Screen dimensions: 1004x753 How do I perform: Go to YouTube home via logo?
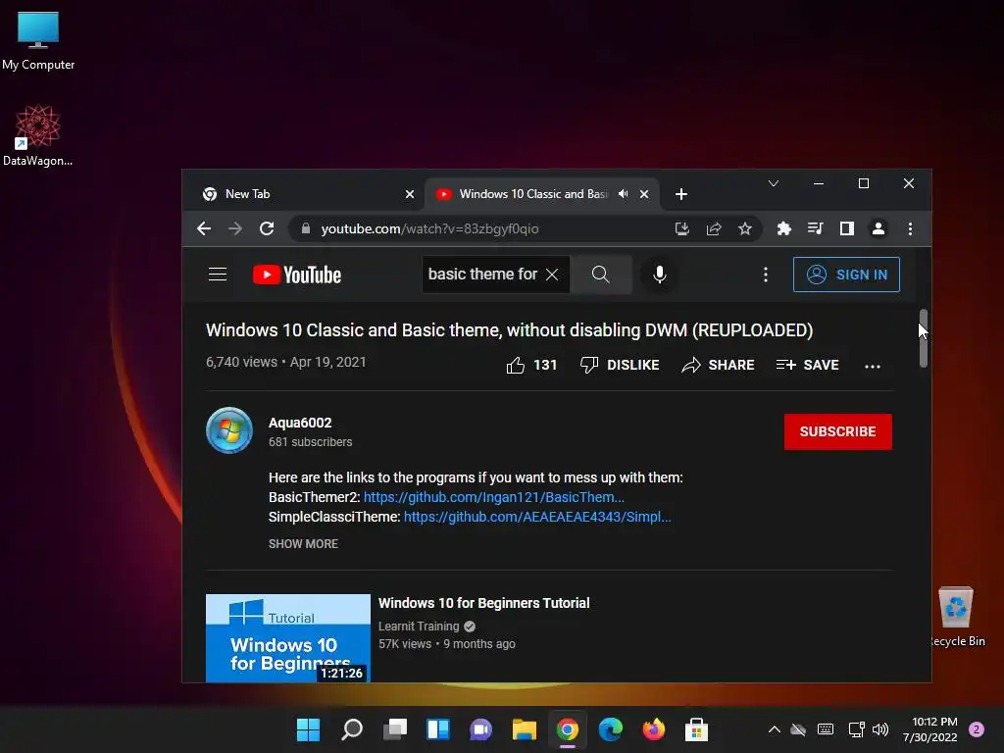(x=297, y=275)
